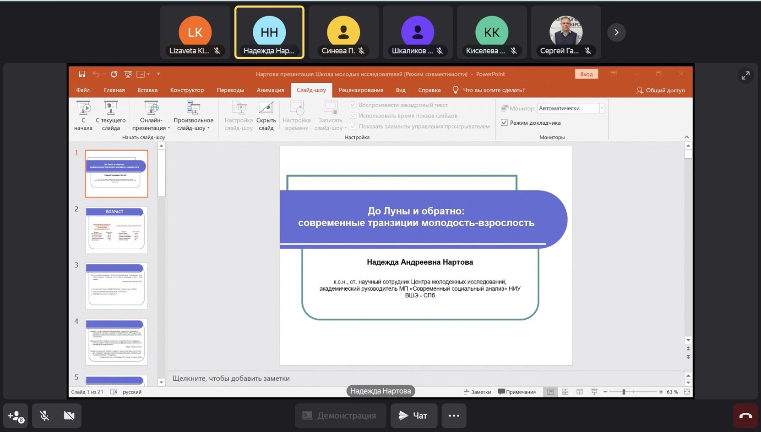Start Slide Show from the status bar icon
The width and height of the screenshot is (761, 432).
pos(594,392)
